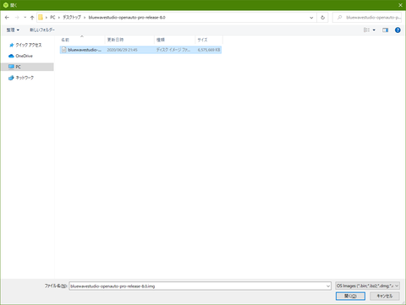Sort by the 種類 column header

click(x=174, y=40)
